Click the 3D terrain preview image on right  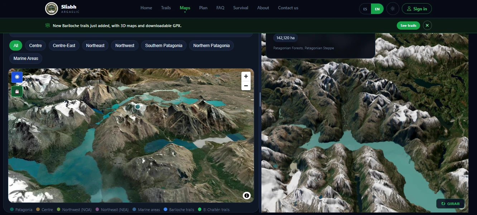coord(365,123)
